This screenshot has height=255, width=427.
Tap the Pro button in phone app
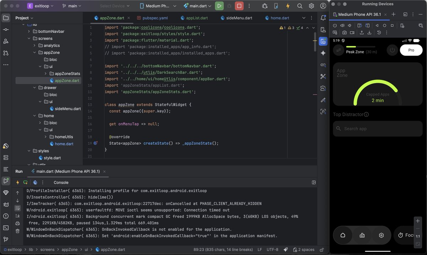[x=411, y=50]
